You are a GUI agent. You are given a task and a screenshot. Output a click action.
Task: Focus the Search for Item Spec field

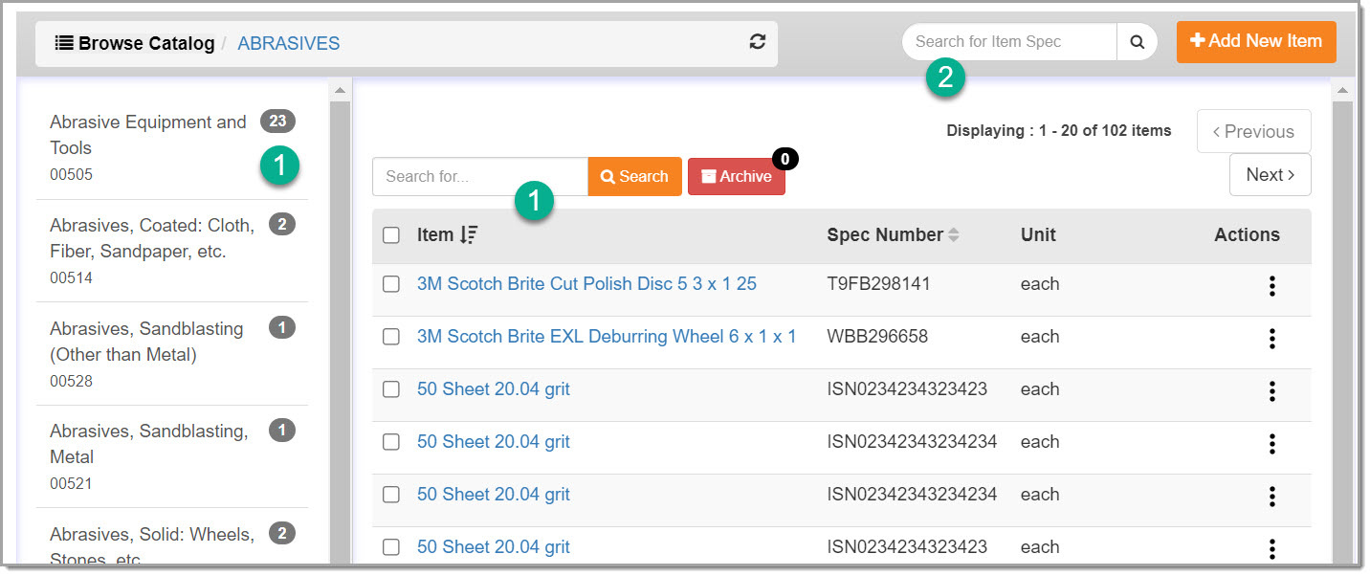[x=1009, y=42]
